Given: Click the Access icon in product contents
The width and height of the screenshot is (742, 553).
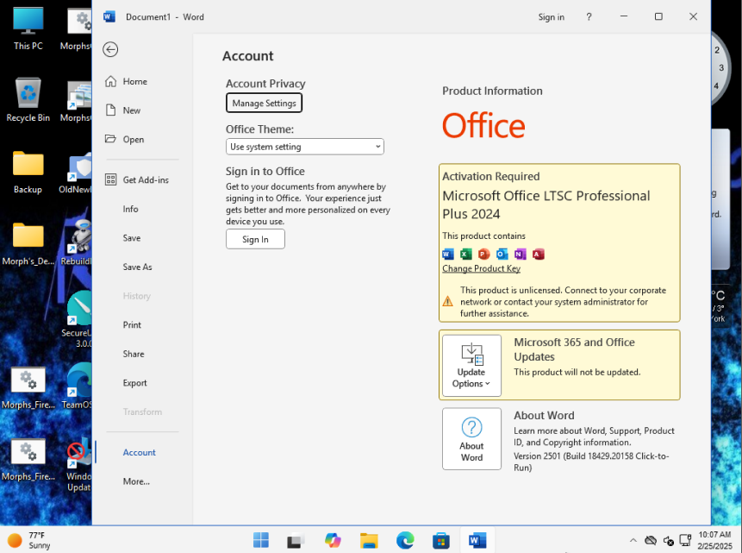Looking at the screenshot, I should (x=538, y=255).
